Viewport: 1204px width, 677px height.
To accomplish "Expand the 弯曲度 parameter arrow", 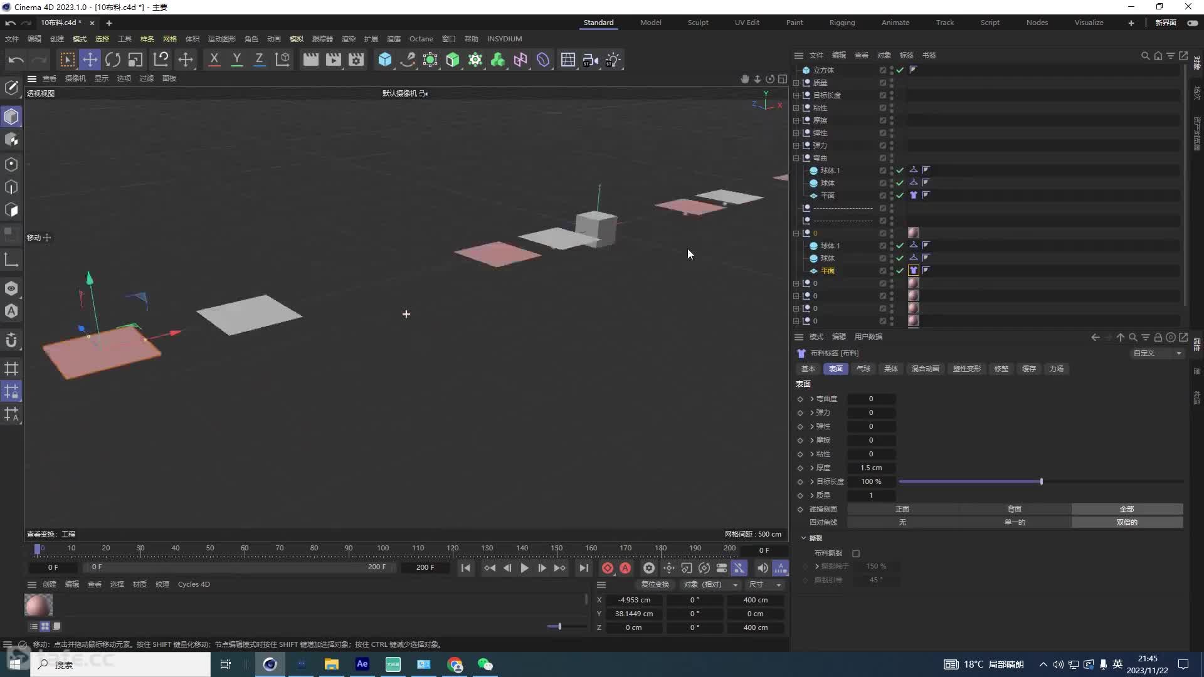I will (812, 399).
